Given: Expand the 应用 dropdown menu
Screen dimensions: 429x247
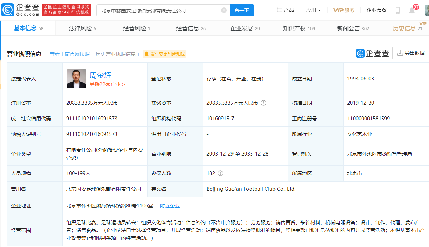Looking at the screenshot, I should coord(313,10).
